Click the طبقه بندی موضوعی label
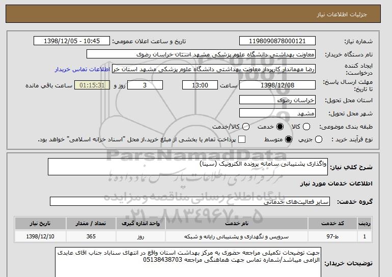The height and width of the screenshot is (277, 392). click(346, 127)
